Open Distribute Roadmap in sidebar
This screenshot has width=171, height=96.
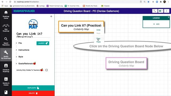(x=6, y=68)
